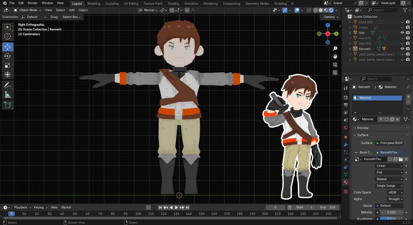413x225 pixels.
Task: Switch to Wireframe viewport shading
Action: tap(316, 10)
